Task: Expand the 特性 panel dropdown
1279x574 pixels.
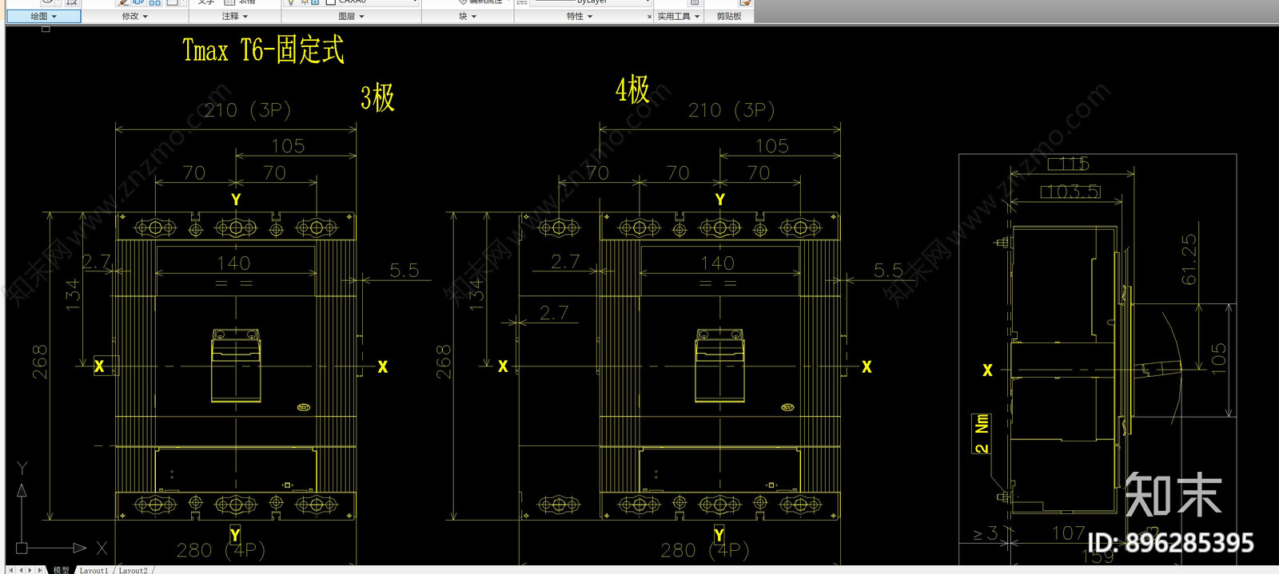Action: pyautogui.click(x=580, y=16)
